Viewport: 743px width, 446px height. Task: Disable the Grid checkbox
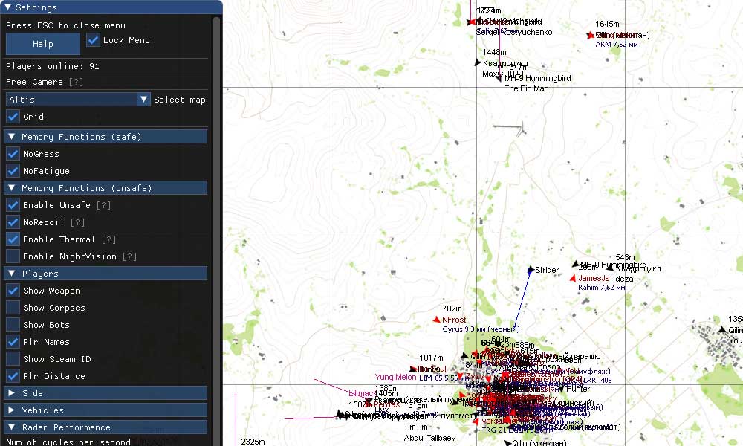tap(13, 117)
